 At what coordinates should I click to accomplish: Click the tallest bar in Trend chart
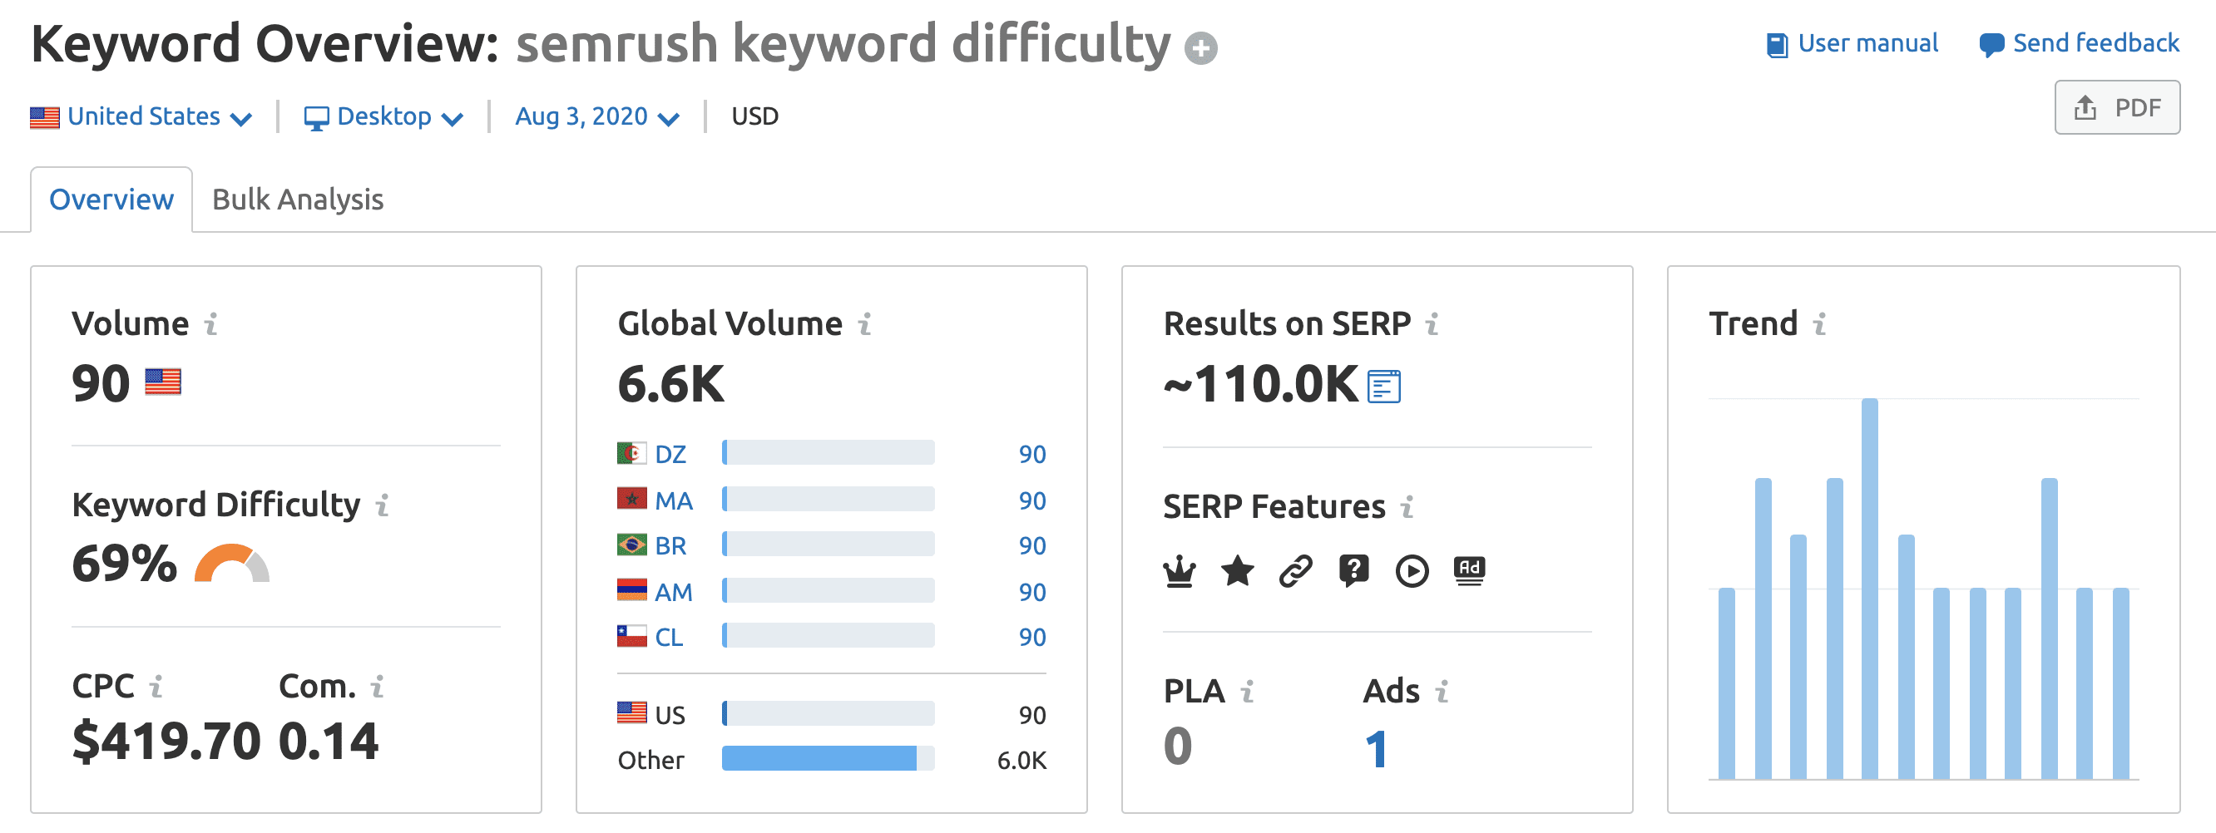(1869, 589)
